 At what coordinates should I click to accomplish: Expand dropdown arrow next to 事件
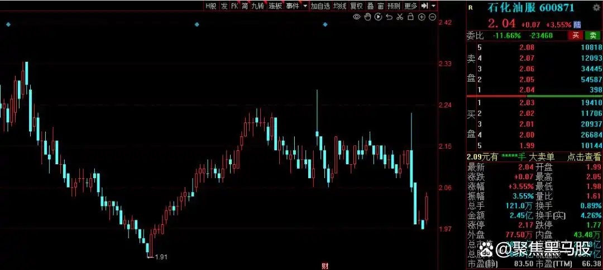pyautogui.click(x=305, y=6)
